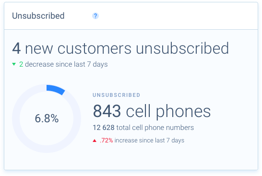Click the Unsubscribed card title
262x176 pixels.
click(x=38, y=16)
